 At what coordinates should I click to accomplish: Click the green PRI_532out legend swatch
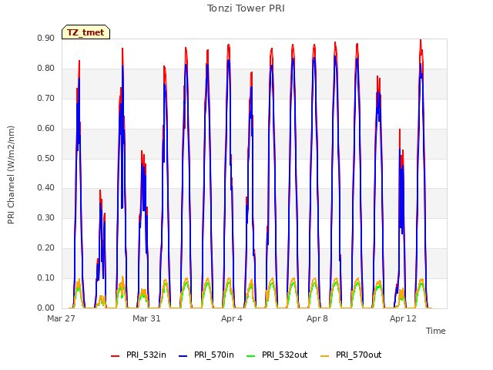(x=251, y=356)
